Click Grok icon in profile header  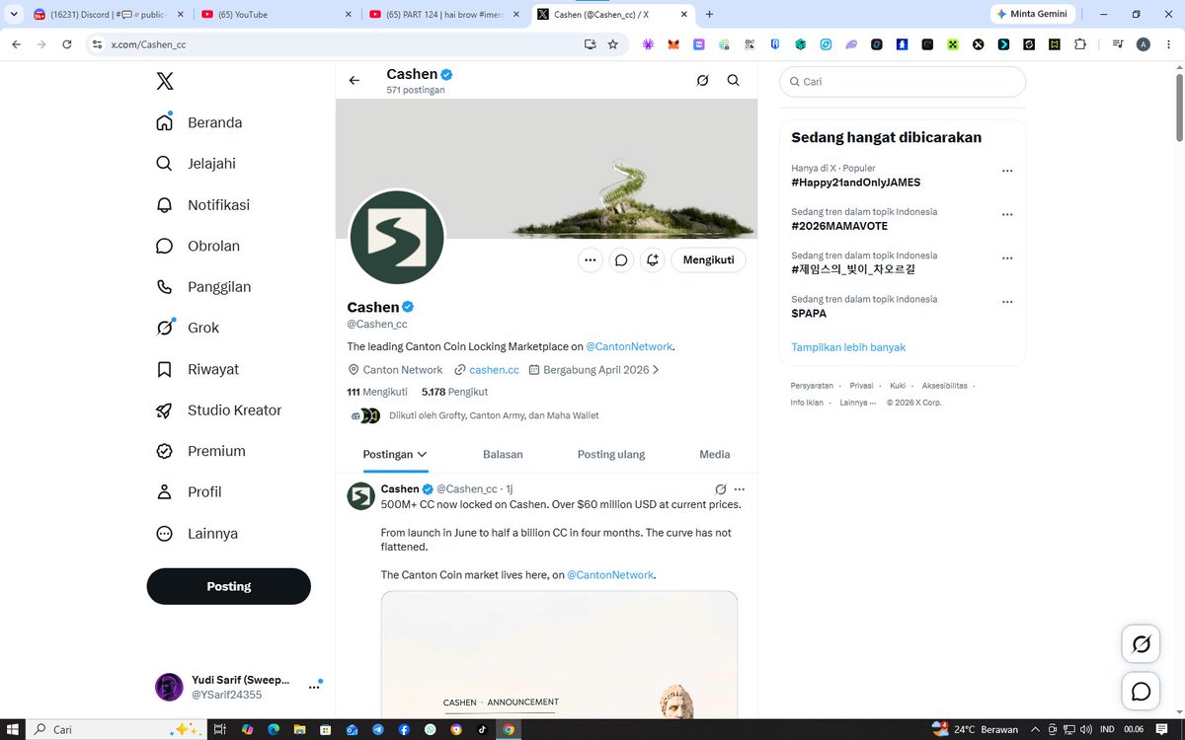702,81
